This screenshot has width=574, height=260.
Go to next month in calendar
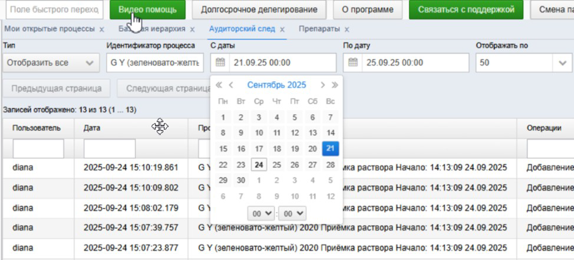322,85
